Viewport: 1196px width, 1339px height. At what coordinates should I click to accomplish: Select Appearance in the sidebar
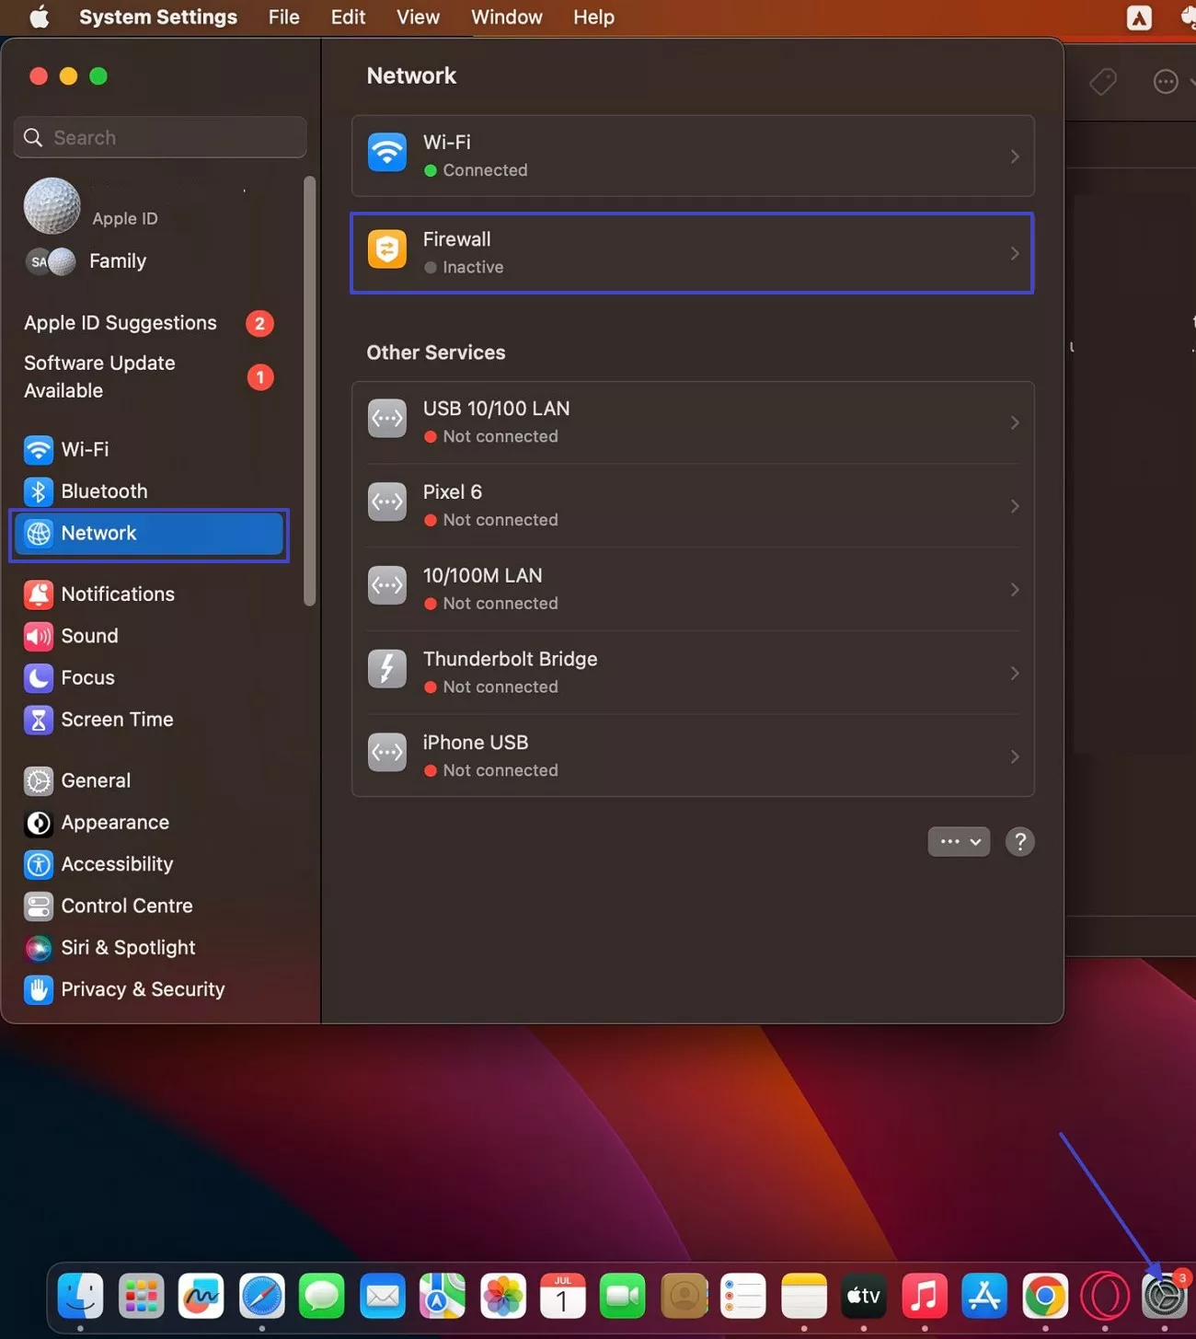[x=115, y=823]
